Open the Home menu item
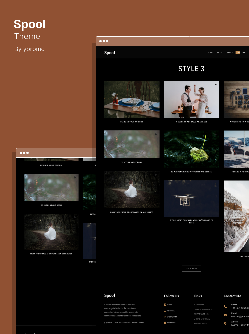249x334 pixels. 210,52
